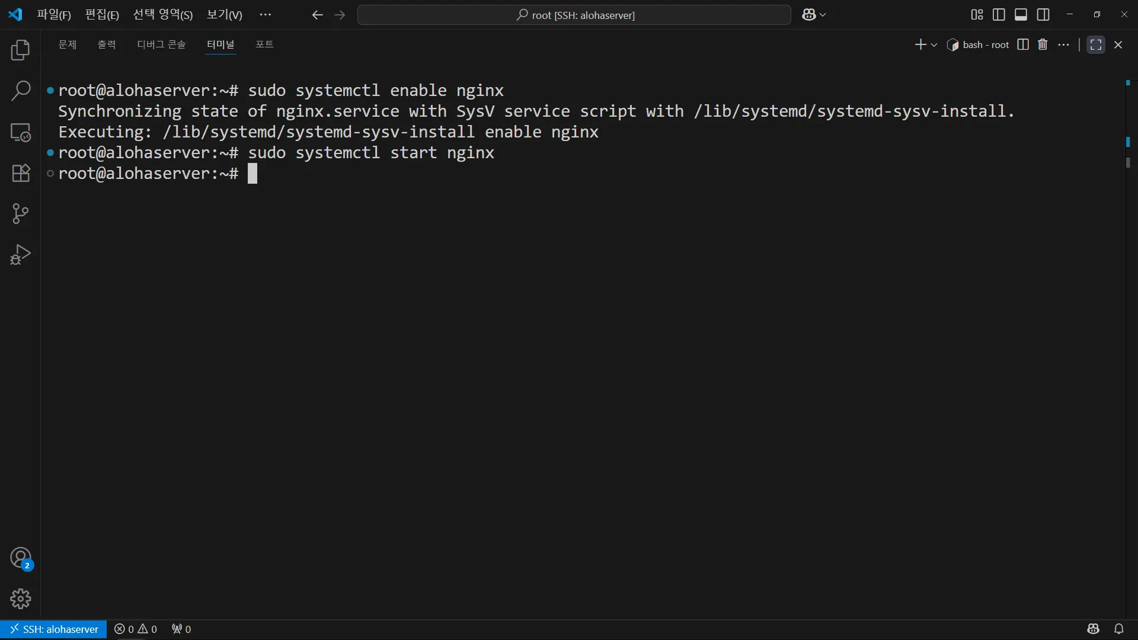Switch to the 출력 output tab

point(107,44)
